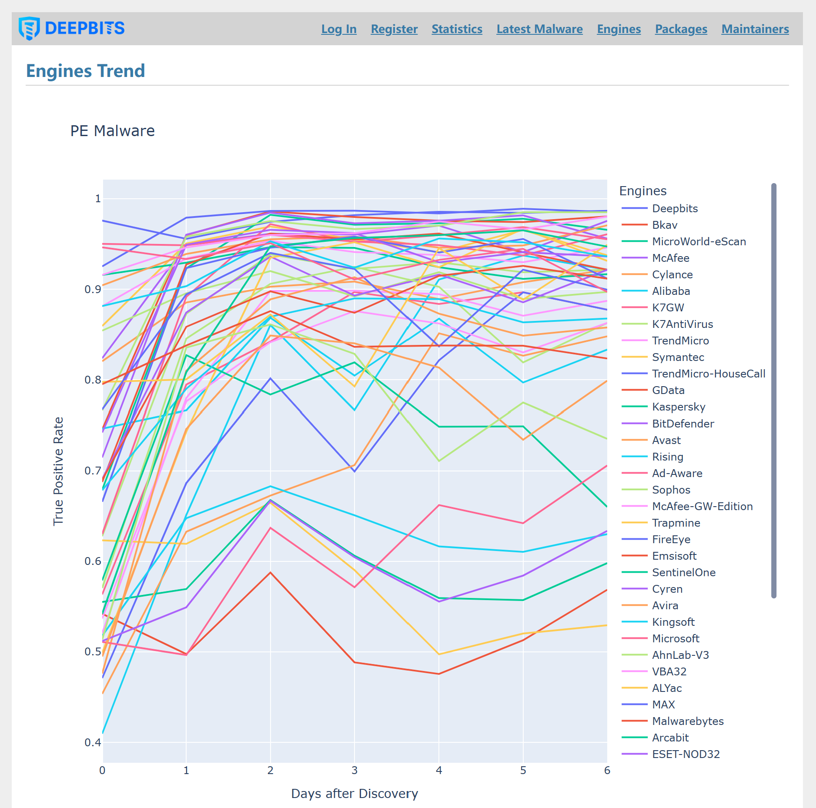The height and width of the screenshot is (808, 816).
Task: Toggle the Microsoft legend entry
Action: click(660, 638)
